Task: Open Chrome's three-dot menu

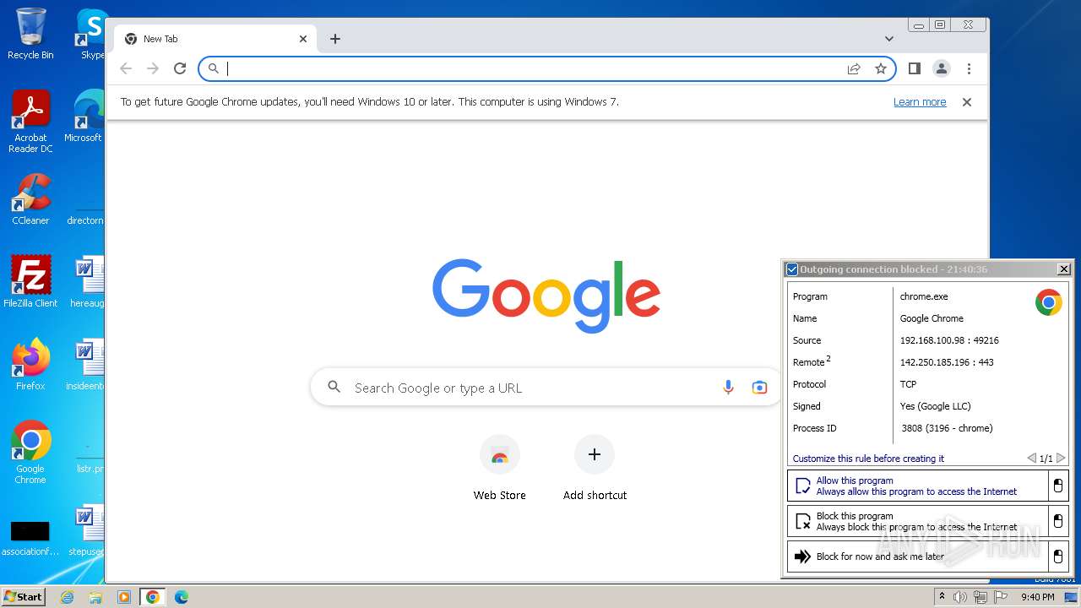Action: (x=969, y=68)
